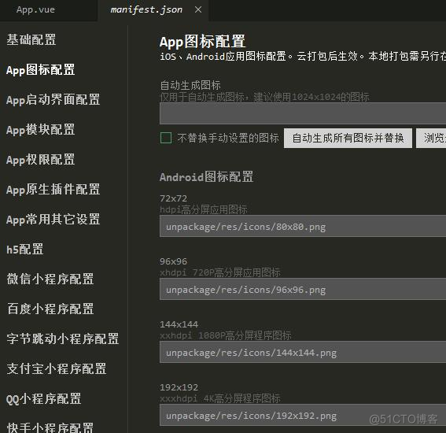
Task: Select the manifest.json tab
Action: tap(146, 9)
